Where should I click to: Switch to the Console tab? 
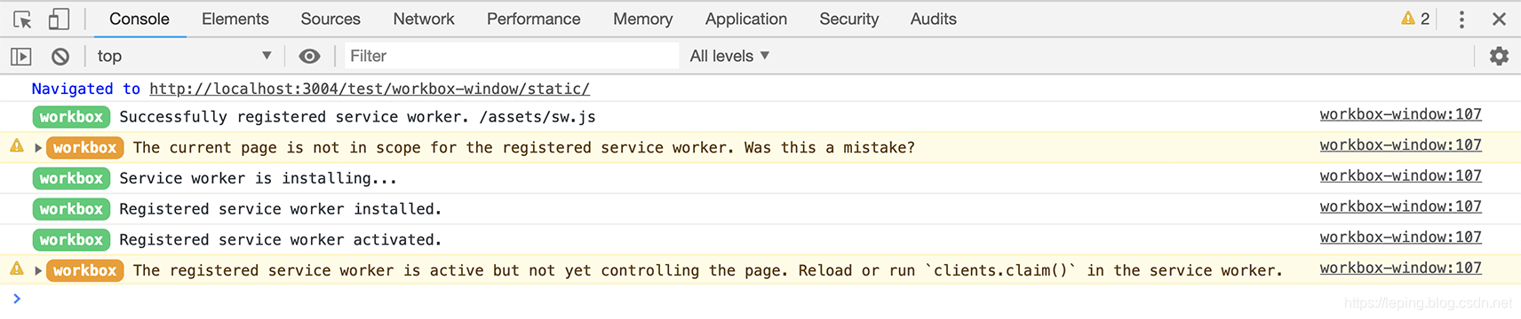pyautogui.click(x=139, y=19)
